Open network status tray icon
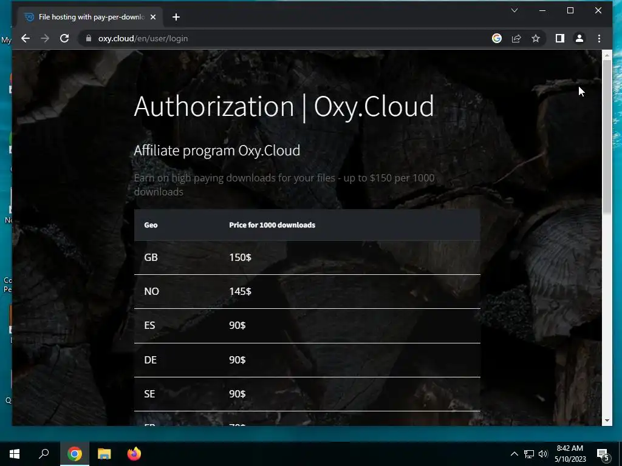This screenshot has height=466, width=622. [x=529, y=454]
